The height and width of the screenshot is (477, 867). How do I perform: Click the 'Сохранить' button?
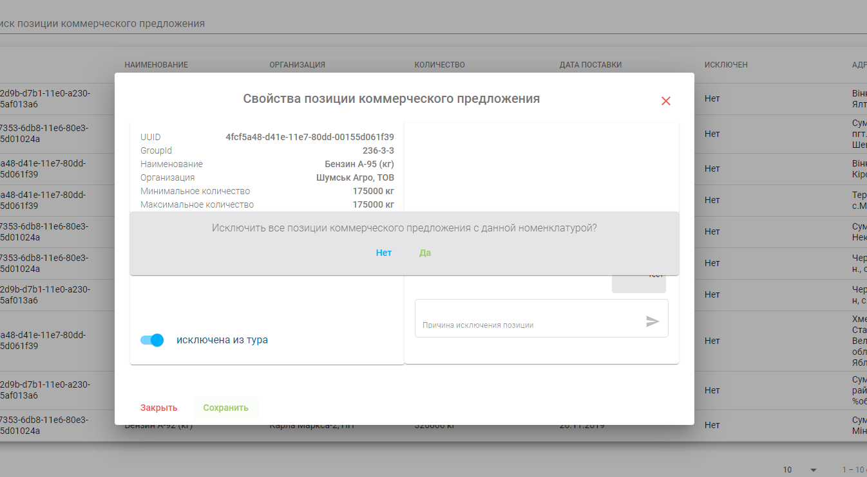coord(226,408)
